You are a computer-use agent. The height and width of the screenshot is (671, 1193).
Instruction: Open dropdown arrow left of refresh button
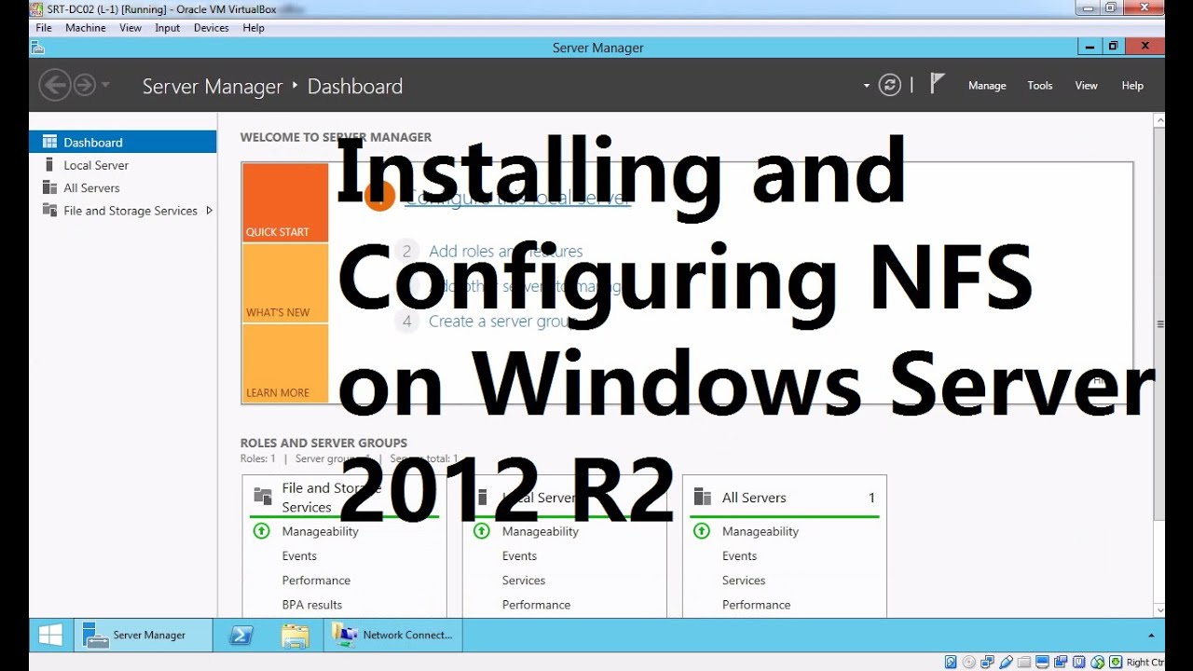[867, 86]
